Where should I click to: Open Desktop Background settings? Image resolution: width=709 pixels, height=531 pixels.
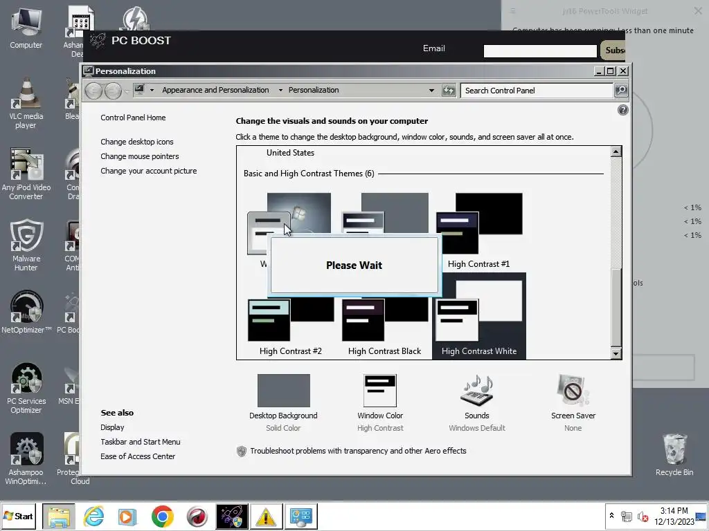pos(283,402)
